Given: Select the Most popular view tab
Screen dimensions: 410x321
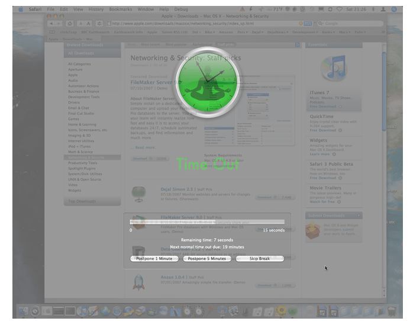Looking at the screenshot, I should pos(176,44).
